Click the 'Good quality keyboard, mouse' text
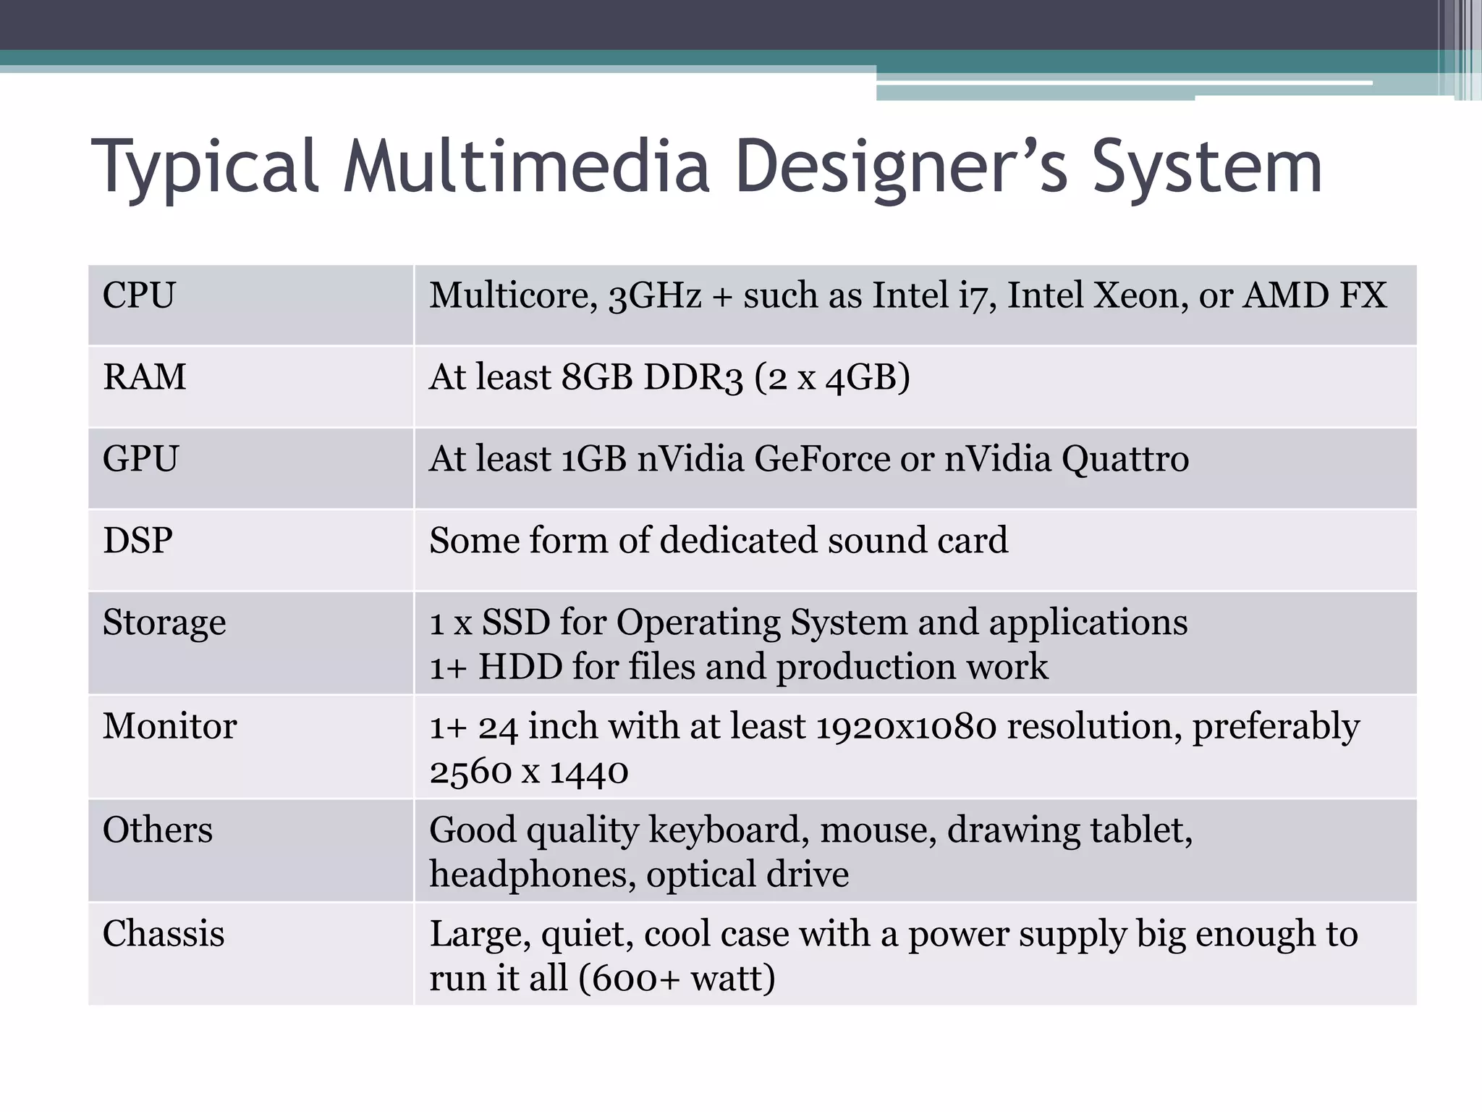Screen dimensions: 1482x1112 pos(811,830)
